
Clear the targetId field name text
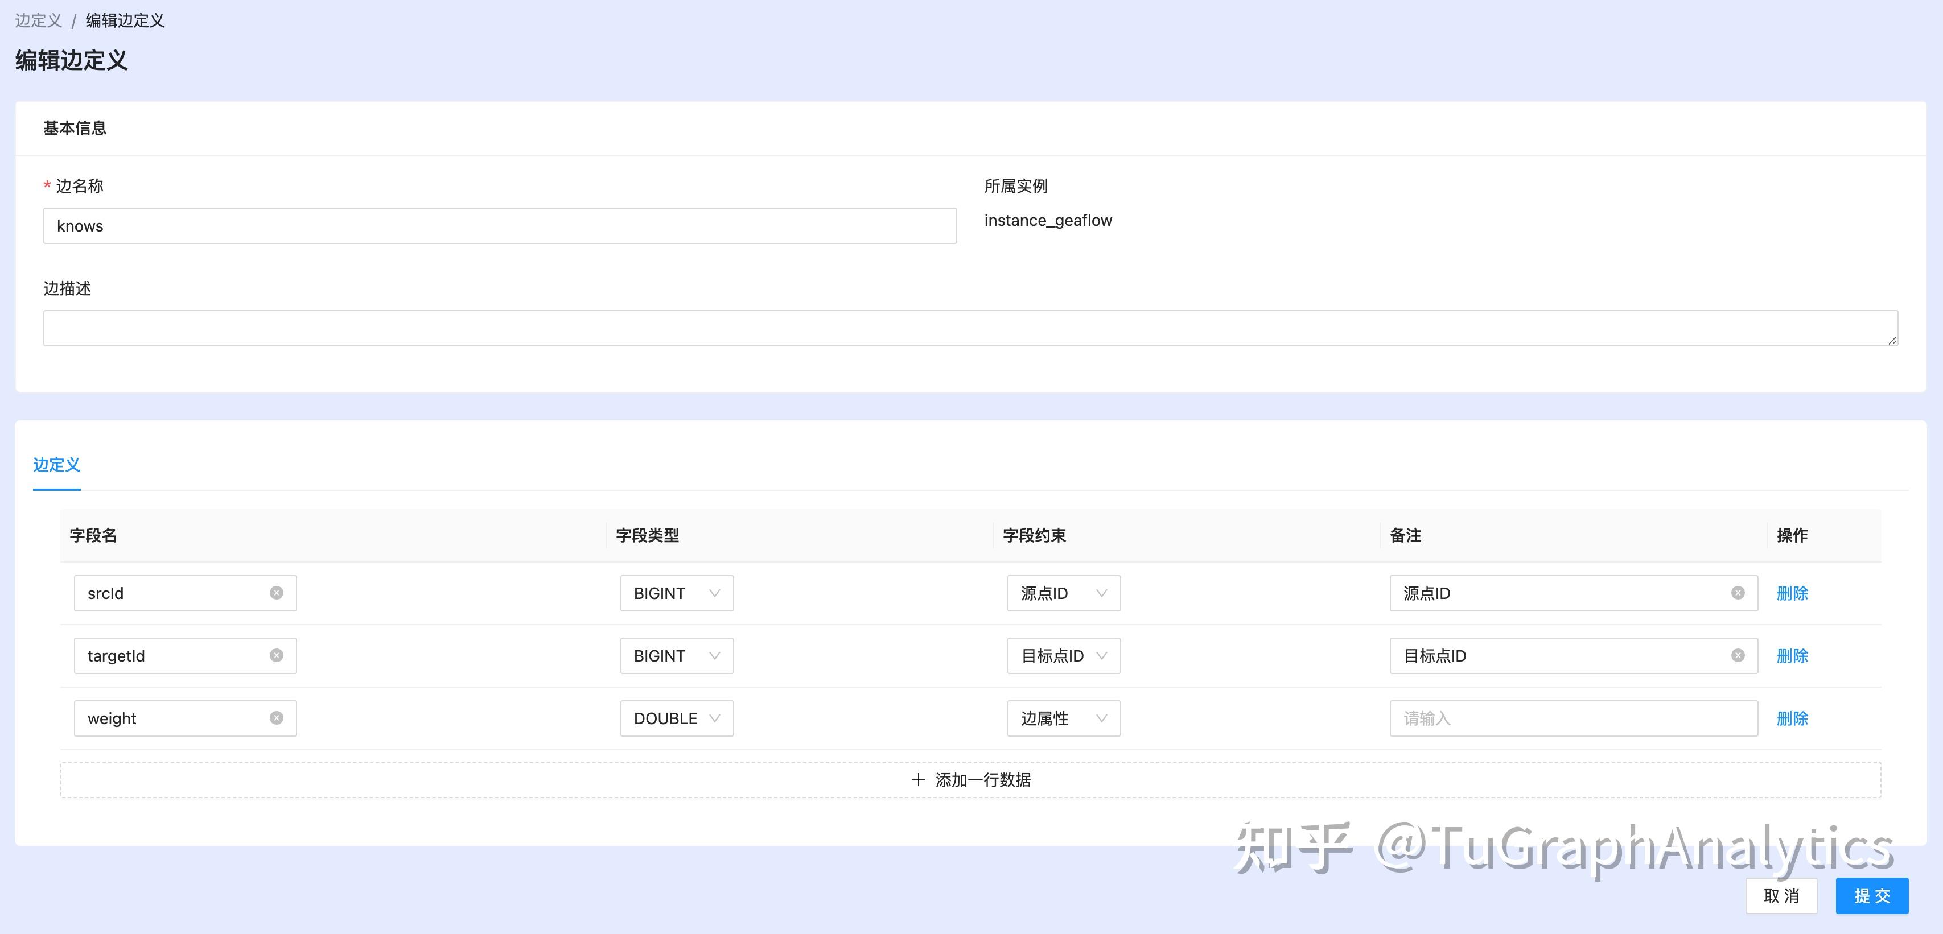tap(277, 656)
